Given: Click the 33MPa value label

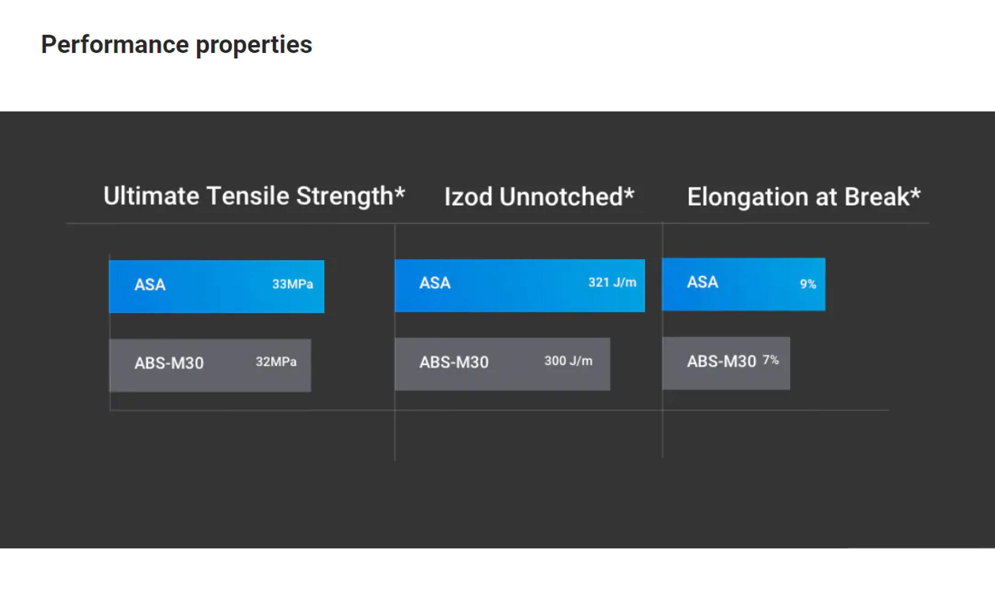Looking at the screenshot, I should point(292,284).
